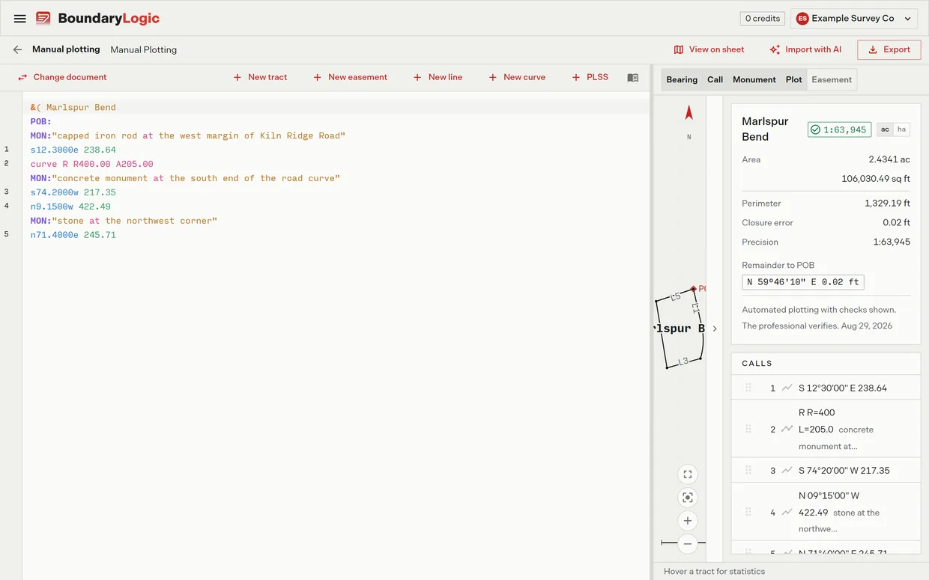Viewport: 929px width, 580px height.
Task: Click the CALLS section header
Action: [757, 363]
